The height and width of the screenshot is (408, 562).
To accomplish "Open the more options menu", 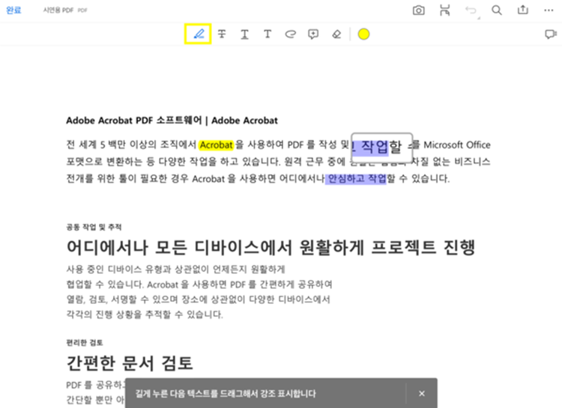I will point(549,10).
